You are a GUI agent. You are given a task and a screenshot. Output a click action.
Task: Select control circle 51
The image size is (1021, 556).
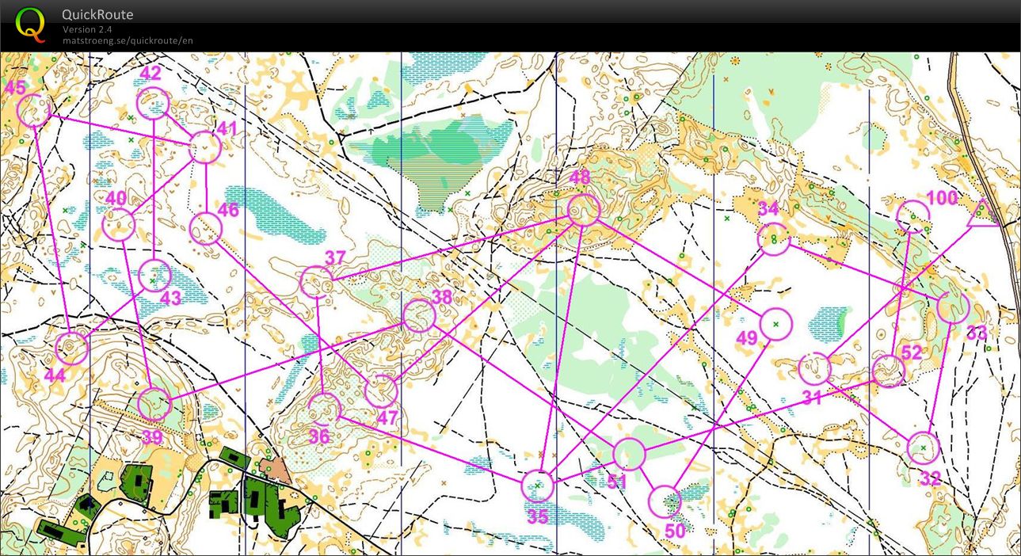coord(630,455)
